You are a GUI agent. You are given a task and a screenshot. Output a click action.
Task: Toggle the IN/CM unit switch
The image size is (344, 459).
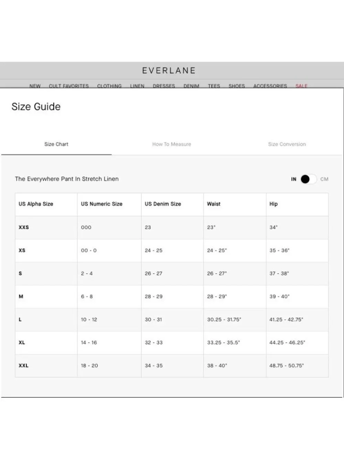[x=308, y=179]
